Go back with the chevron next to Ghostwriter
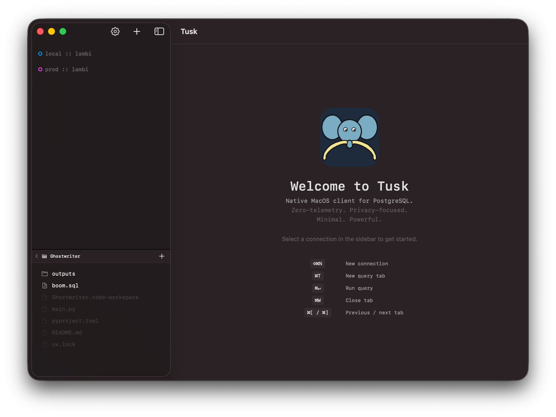The height and width of the screenshot is (417, 556). (37, 256)
